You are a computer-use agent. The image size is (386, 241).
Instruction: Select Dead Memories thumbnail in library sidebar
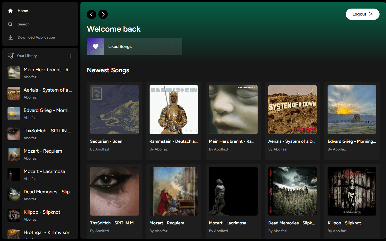[x=14, y=195]
